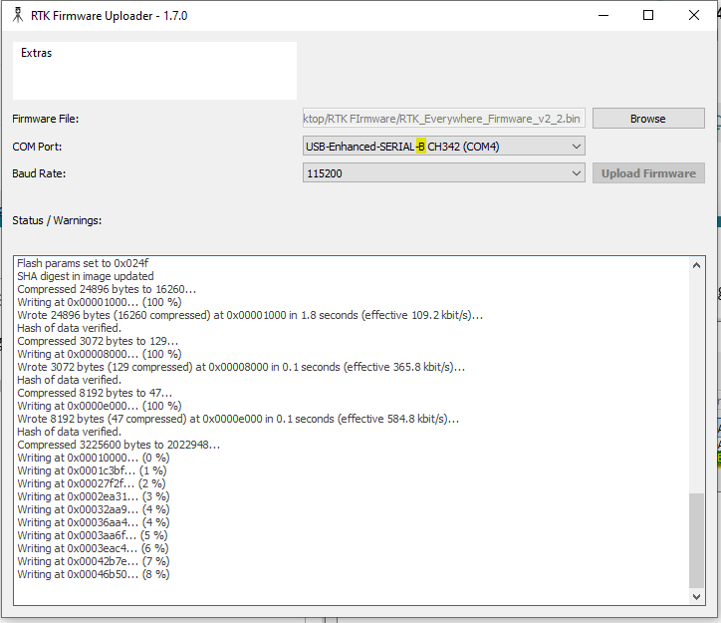Click the 'Wrote 8192 bytes' log line
Viewport: 721px width, 623px height.
coord(238,419)
